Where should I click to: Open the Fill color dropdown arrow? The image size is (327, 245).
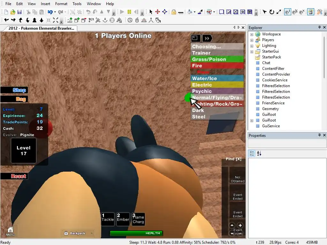click(x=194, y=12)
